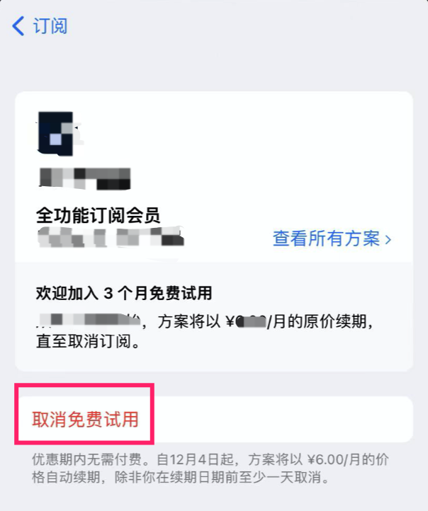Tap the blurred renewal date before 方案将以
This screenshot has height=511, width=428.
click(x=88, y=320)
